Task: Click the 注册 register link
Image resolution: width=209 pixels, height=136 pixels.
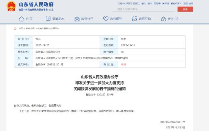Action: click(x=191, y=4)
